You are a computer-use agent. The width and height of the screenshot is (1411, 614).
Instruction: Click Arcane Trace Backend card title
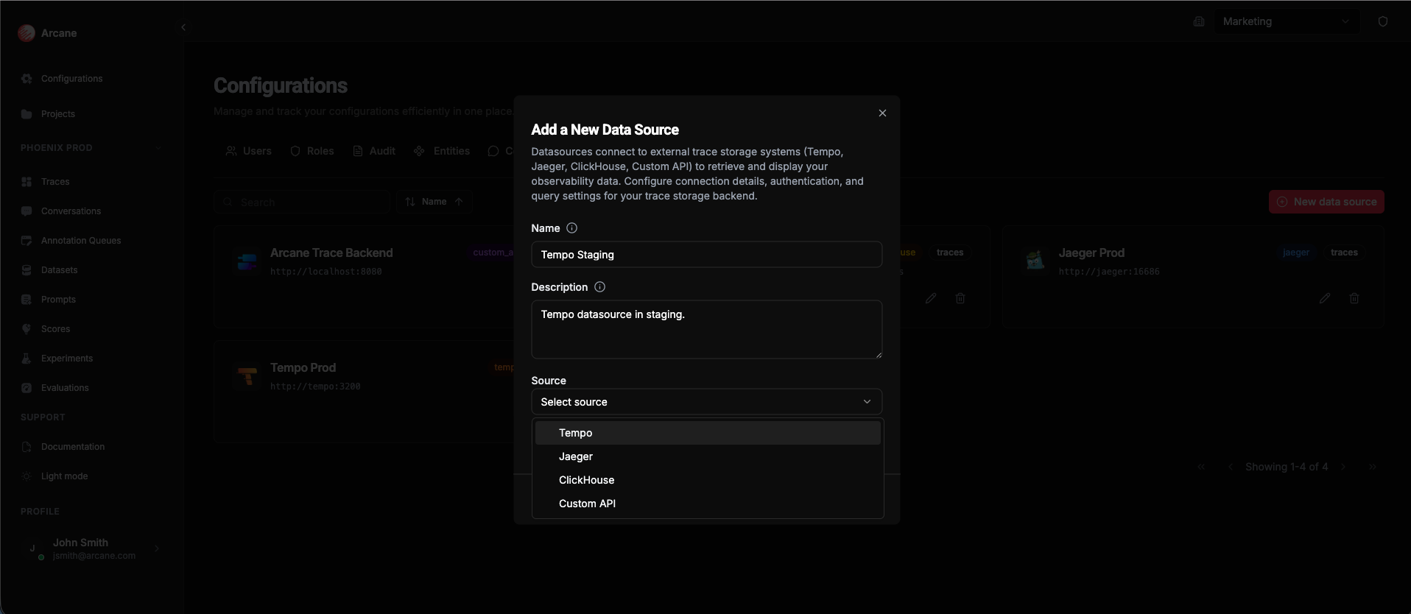click(x=331, y=253)
